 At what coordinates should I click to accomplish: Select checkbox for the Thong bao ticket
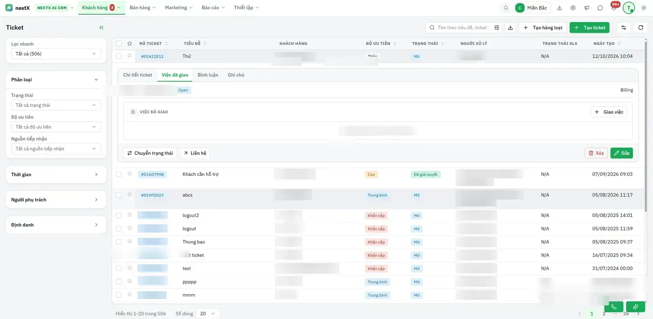click(x=119, y=242)
